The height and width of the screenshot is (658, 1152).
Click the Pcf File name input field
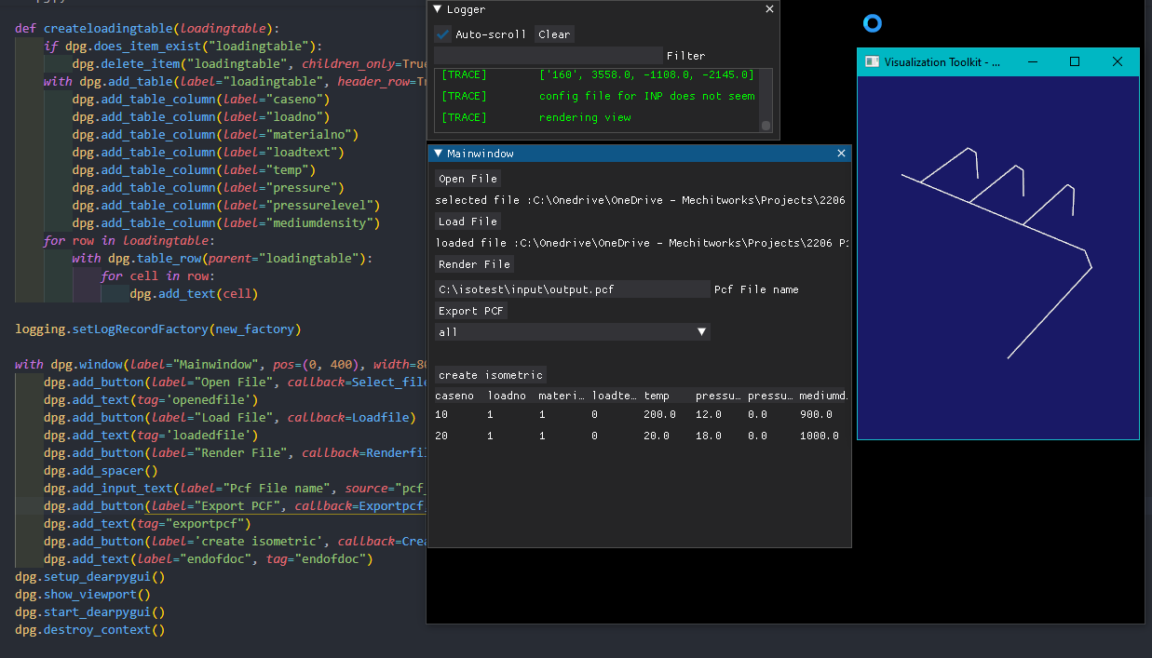(x=572, y=289)
